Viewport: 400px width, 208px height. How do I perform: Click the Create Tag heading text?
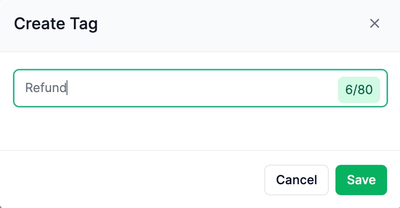(x=56, y=23)
